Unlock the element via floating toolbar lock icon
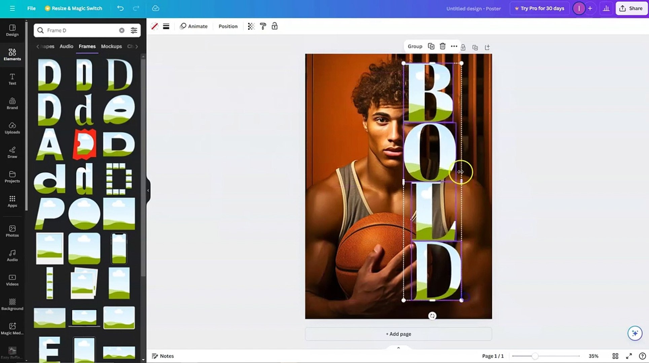The image size is (649, 363). pyautogui.click(x=463, y=47)
